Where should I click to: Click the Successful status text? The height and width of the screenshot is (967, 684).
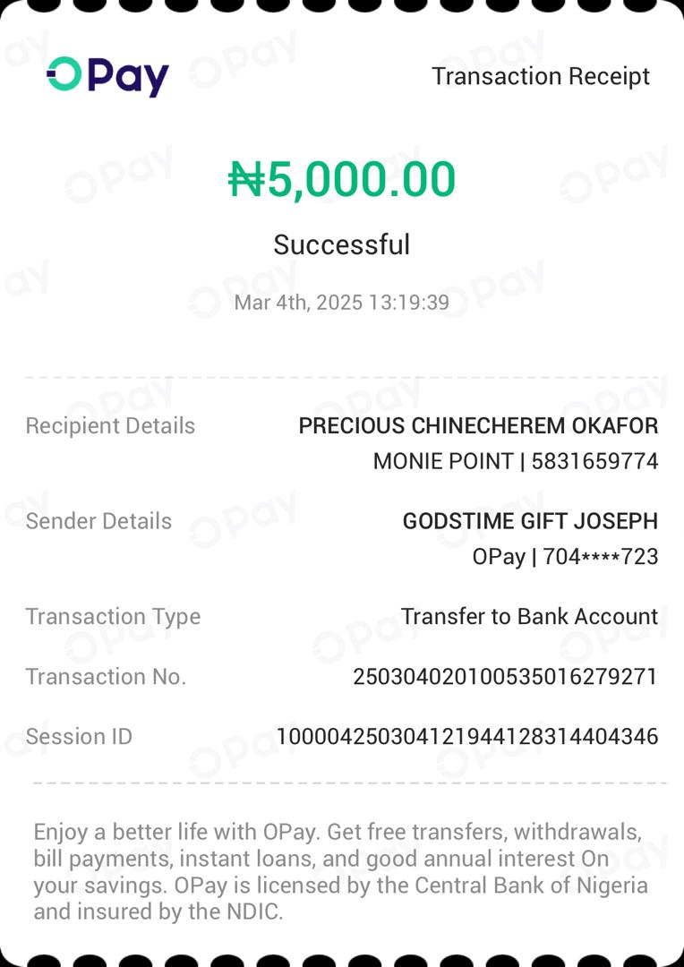342,244
